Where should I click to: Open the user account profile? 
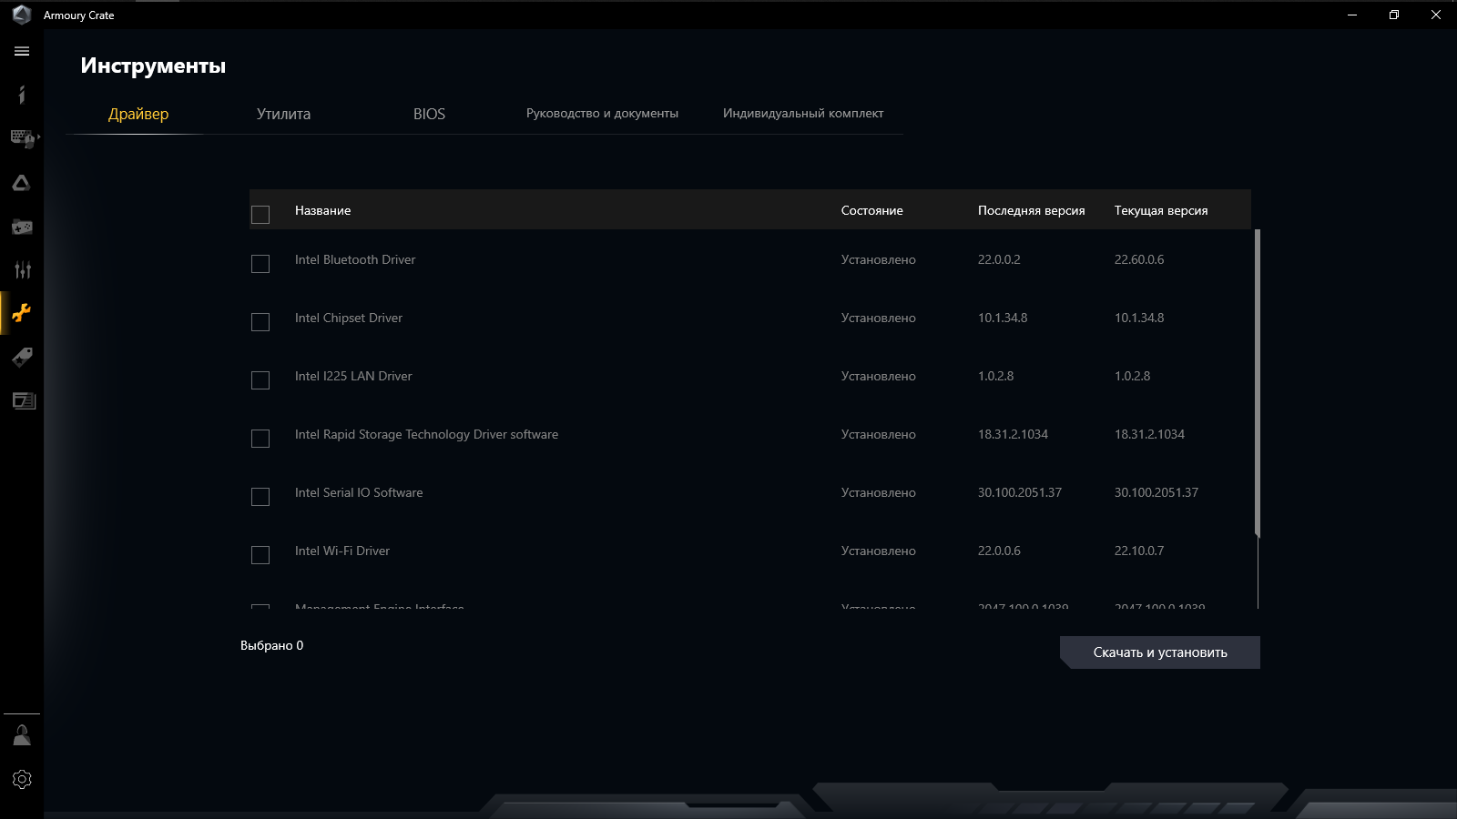click(x=21, y=734)
